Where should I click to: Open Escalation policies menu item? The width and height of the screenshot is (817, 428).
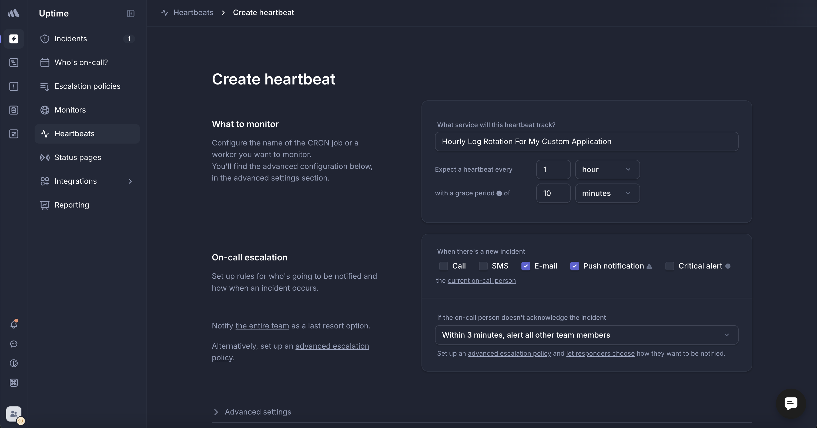coord(87,86)
